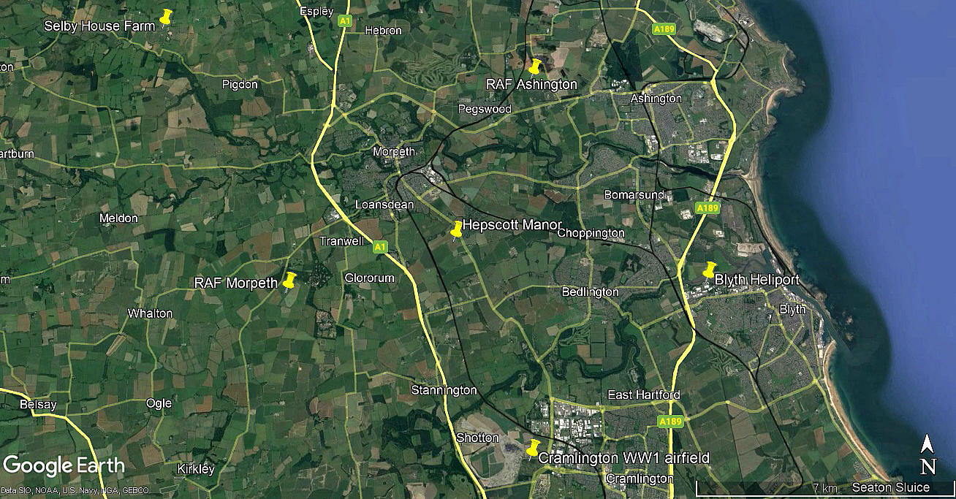
Task: Click the RAF Morpeth yellow pushpin
Action: click(x=289, y=281)
